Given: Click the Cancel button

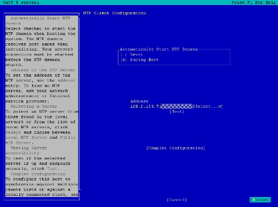Looking at the screenshot, I should point(177,200).
